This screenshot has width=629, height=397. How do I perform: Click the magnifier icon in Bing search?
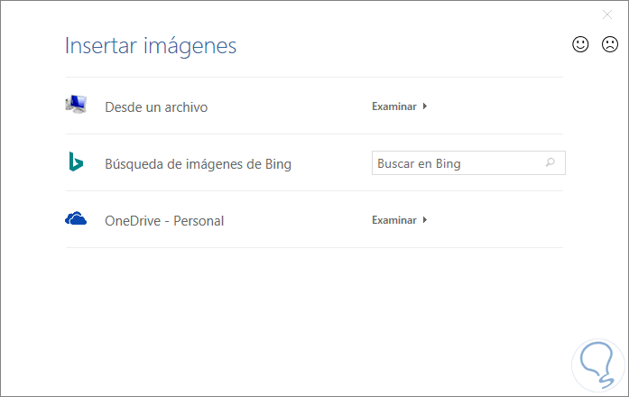[550, 163]
